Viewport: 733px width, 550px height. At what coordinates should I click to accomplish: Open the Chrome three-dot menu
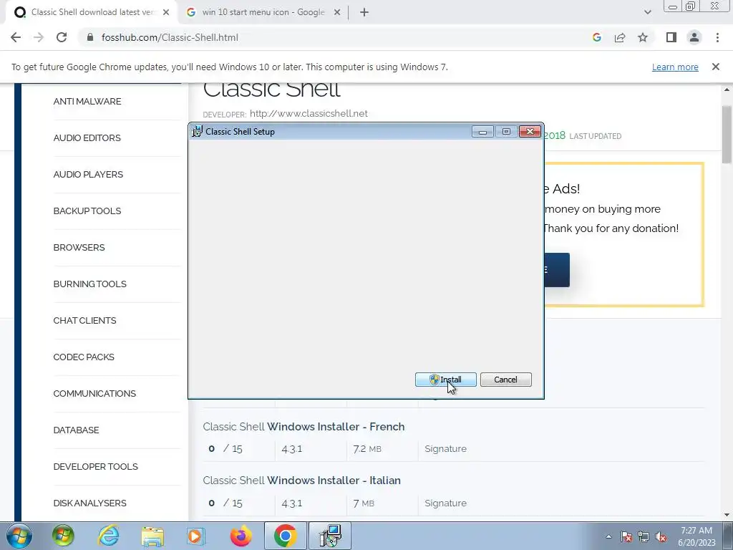tap(717, 37)
